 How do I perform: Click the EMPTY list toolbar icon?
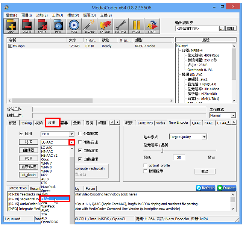43,26
